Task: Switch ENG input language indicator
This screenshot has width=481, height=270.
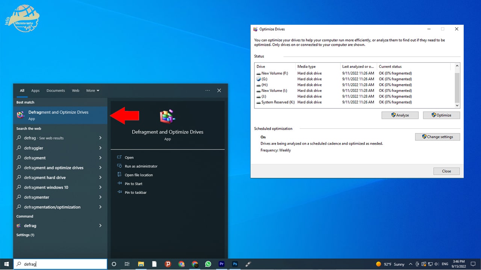Action: 445,264
